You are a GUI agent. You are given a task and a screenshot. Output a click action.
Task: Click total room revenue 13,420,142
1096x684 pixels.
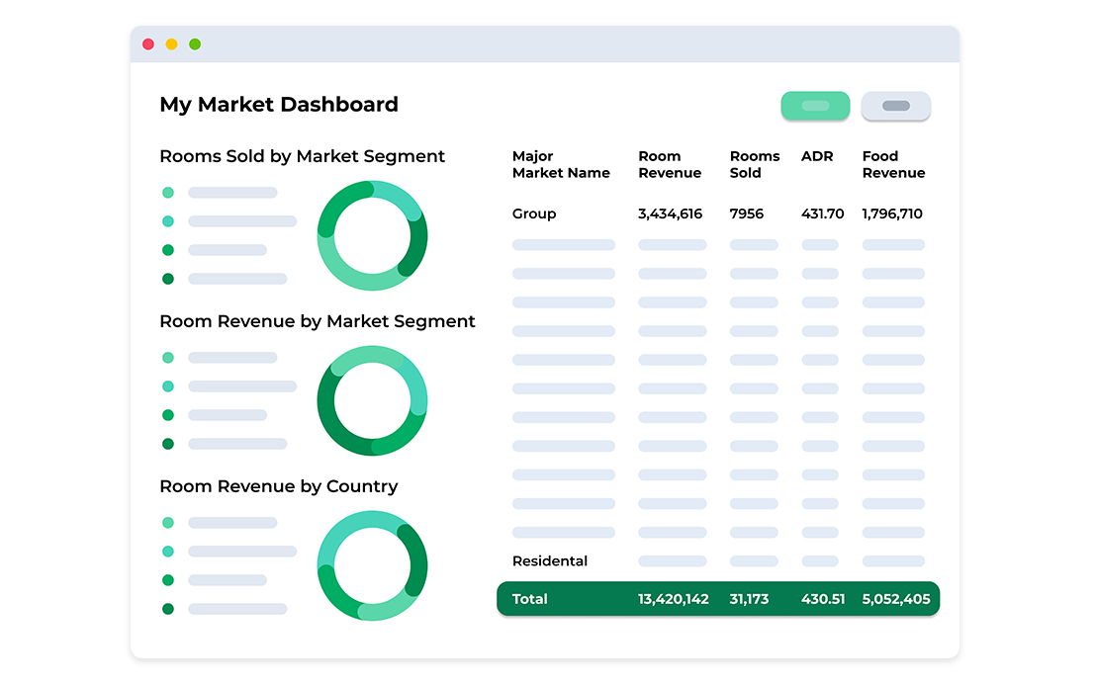[673, 599]
